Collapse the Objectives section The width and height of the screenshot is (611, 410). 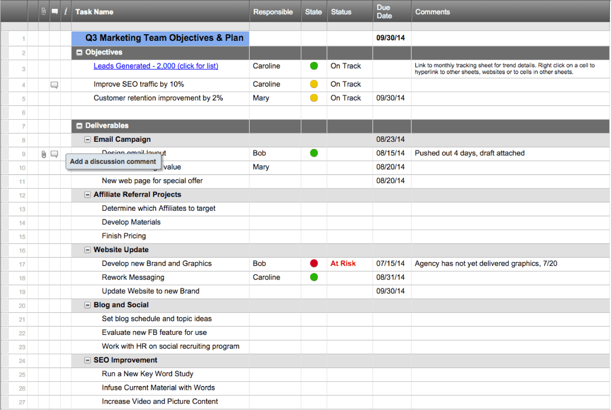pyautogui.click(x=79, y=53)
